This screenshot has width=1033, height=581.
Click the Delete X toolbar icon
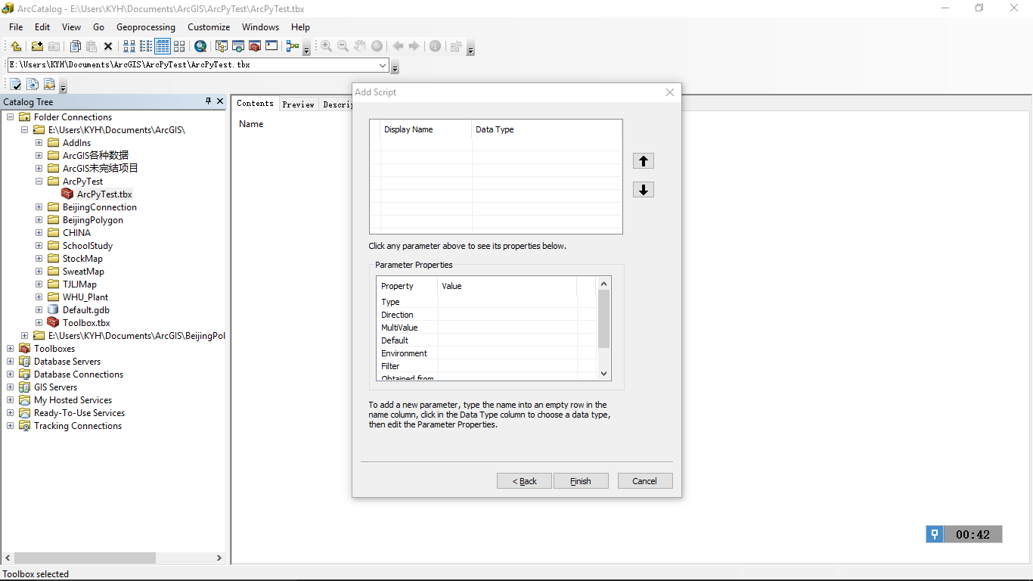(x=108, y=46)
